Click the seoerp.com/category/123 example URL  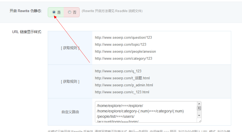point(123,59)
